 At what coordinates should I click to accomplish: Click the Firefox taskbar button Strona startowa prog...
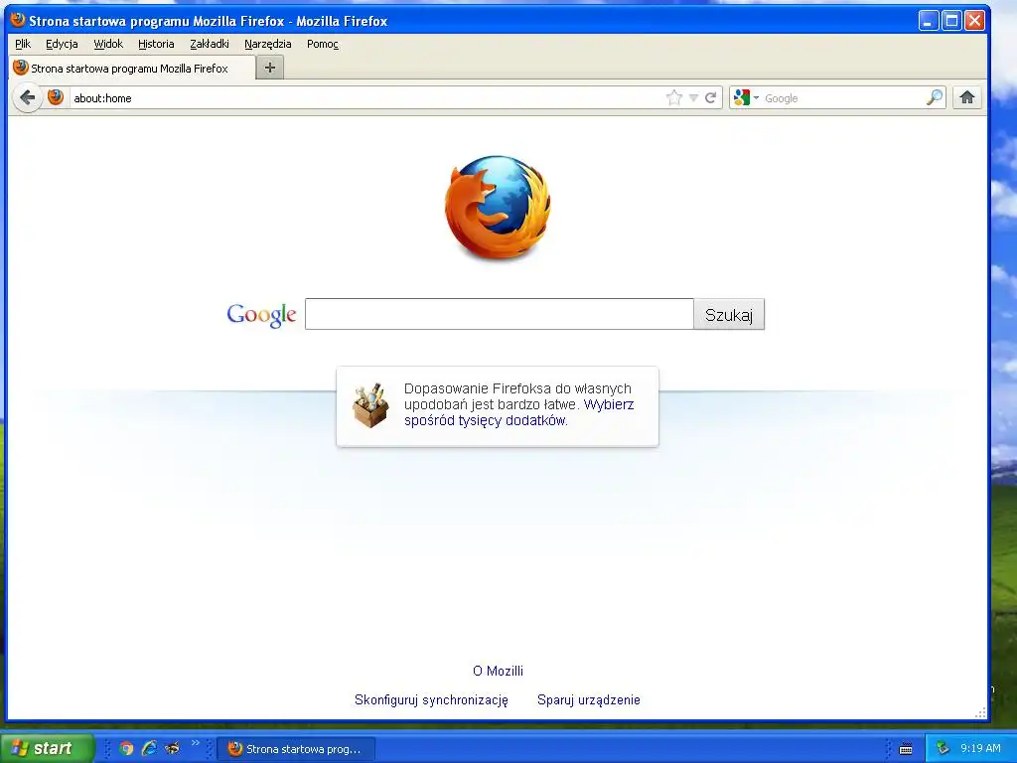296,749
